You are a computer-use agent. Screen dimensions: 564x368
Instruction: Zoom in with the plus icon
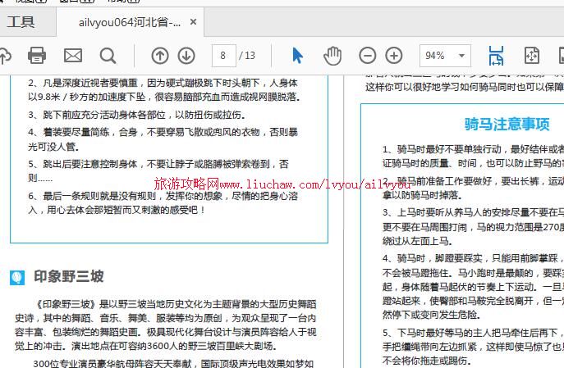coord(394,56)
